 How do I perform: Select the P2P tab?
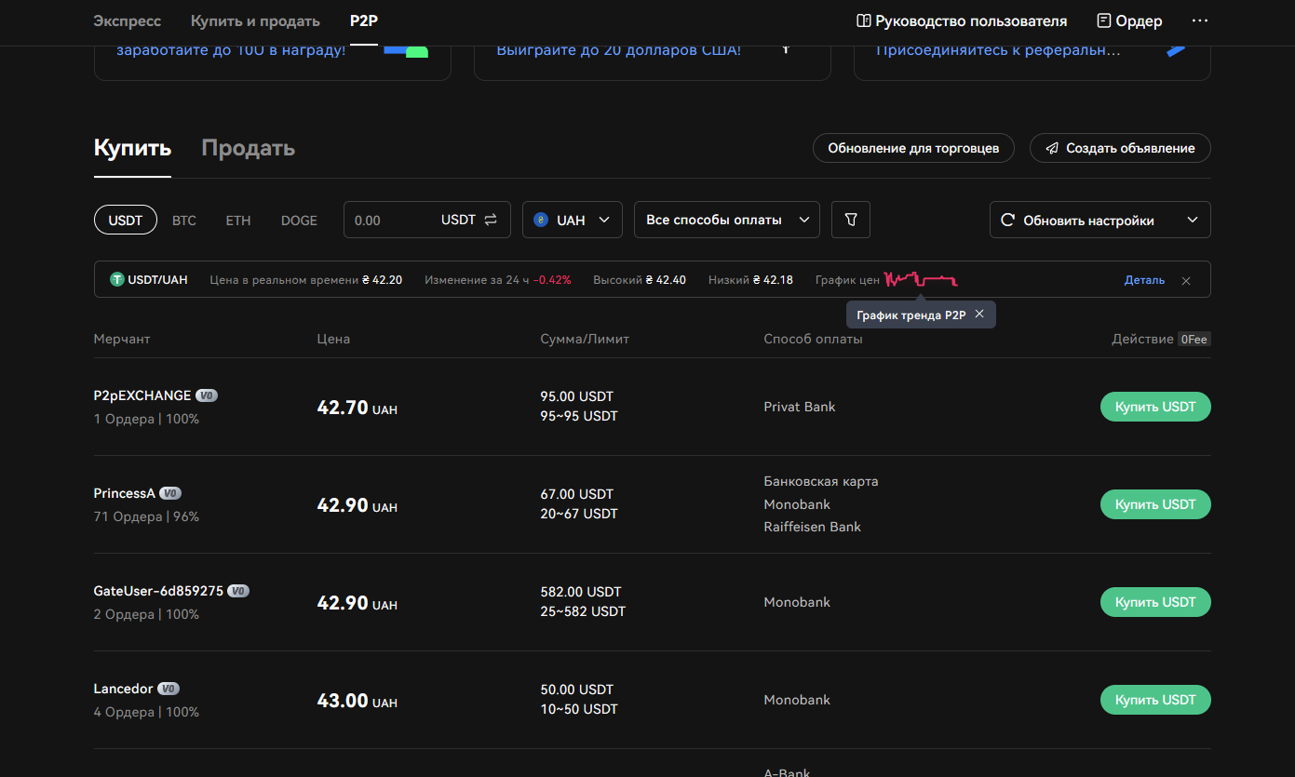(364, 20)
